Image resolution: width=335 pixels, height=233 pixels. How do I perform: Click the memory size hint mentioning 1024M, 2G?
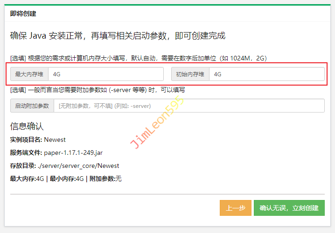click(138, 58)
